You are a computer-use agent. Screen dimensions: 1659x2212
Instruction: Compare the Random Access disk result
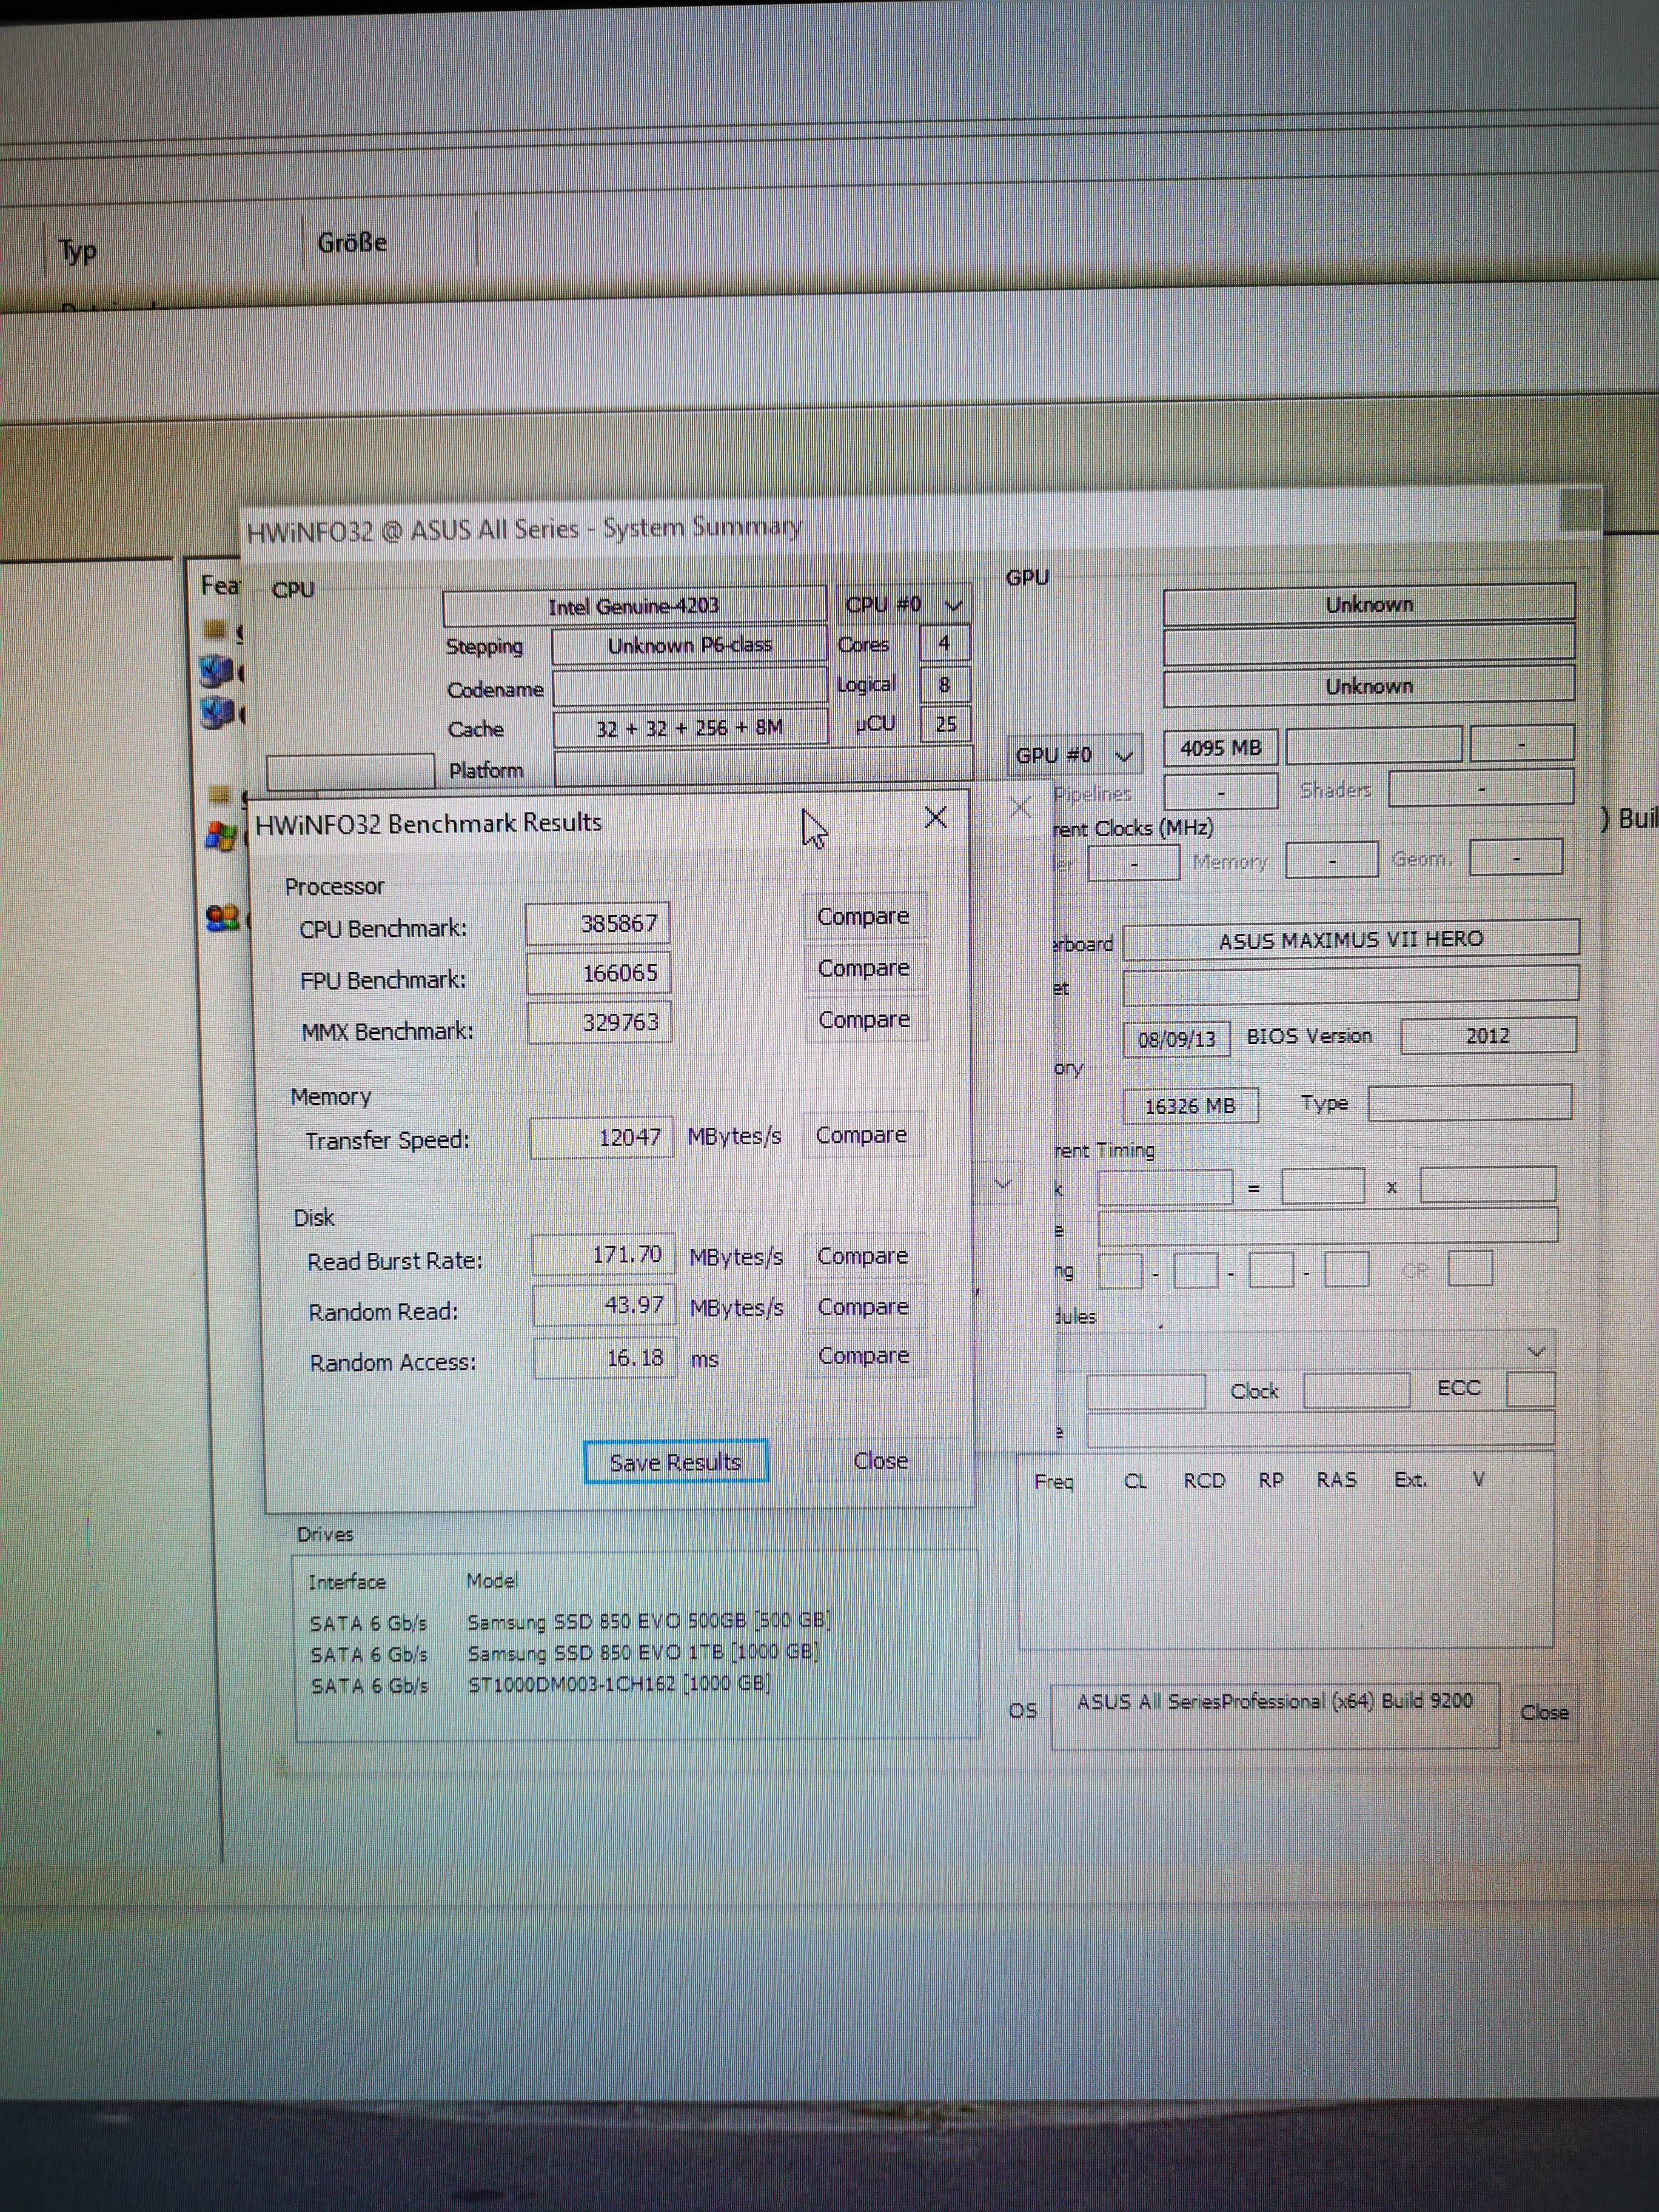pos(864,1356)
